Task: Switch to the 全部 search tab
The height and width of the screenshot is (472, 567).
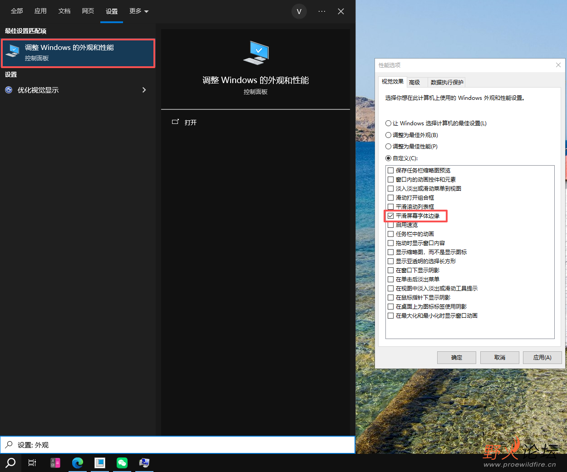Action: pos(17,11)
